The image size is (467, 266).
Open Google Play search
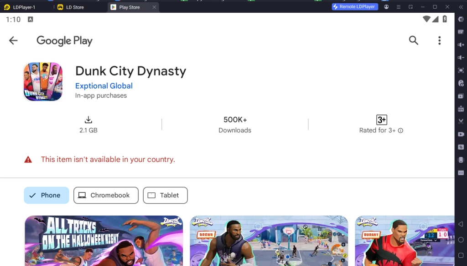tap(413, 40)
